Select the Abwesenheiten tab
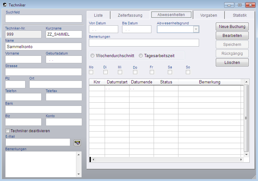Viewport: 258px width, 181px height. 171,15
